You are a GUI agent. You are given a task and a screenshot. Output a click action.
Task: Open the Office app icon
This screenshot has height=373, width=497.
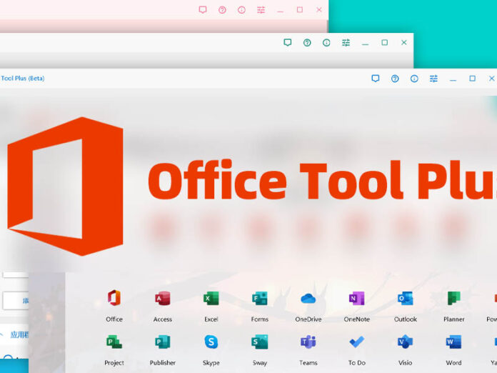114,298
